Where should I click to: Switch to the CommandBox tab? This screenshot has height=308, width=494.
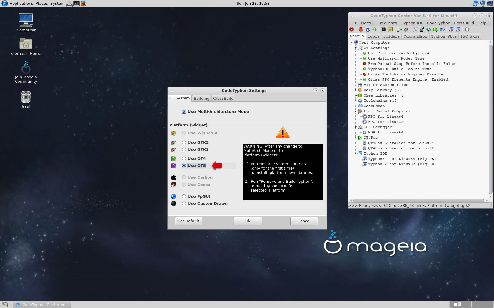(415, 36)
